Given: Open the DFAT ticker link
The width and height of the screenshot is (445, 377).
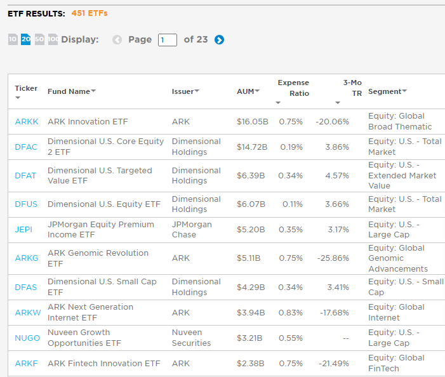Looking at the screenshot, I should click(x=25, y=176).
